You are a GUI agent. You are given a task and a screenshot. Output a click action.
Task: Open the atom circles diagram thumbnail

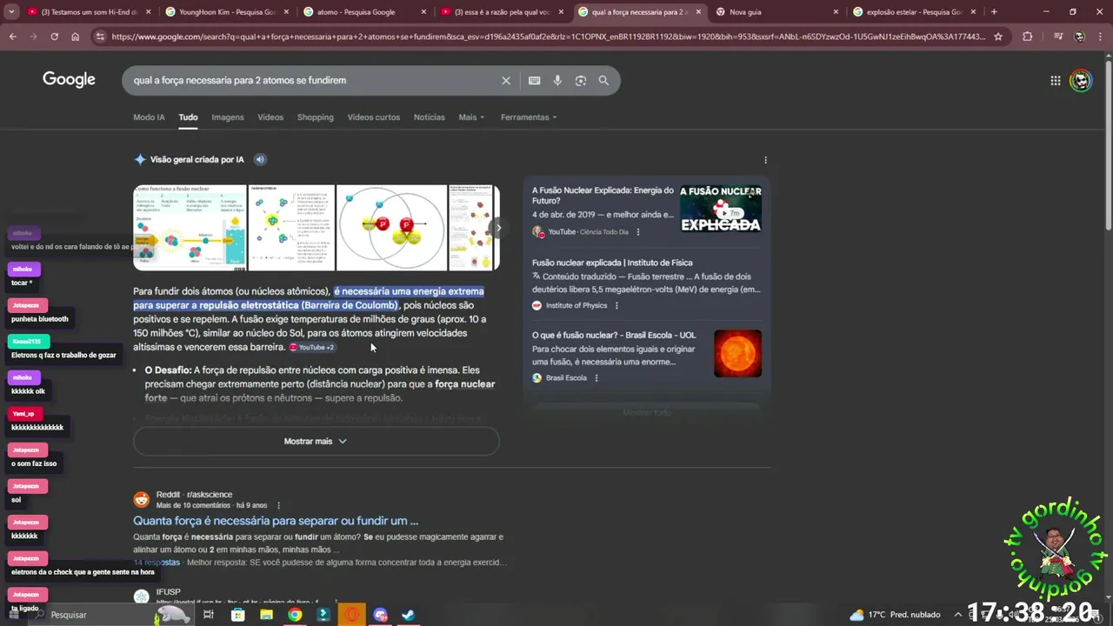point(391,227)
